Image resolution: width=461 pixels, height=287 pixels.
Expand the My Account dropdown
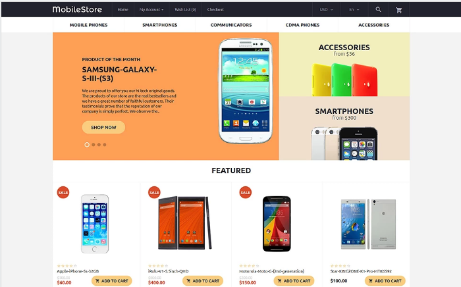point(151,10)
